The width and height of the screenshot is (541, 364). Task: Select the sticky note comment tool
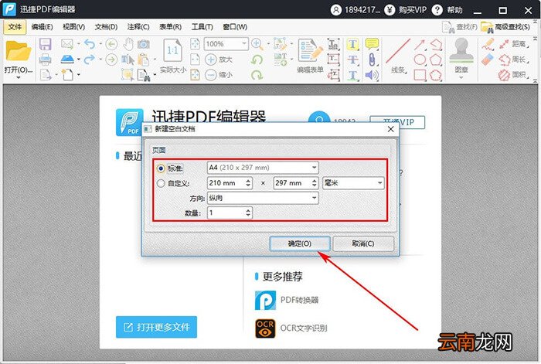click(372, 44)
